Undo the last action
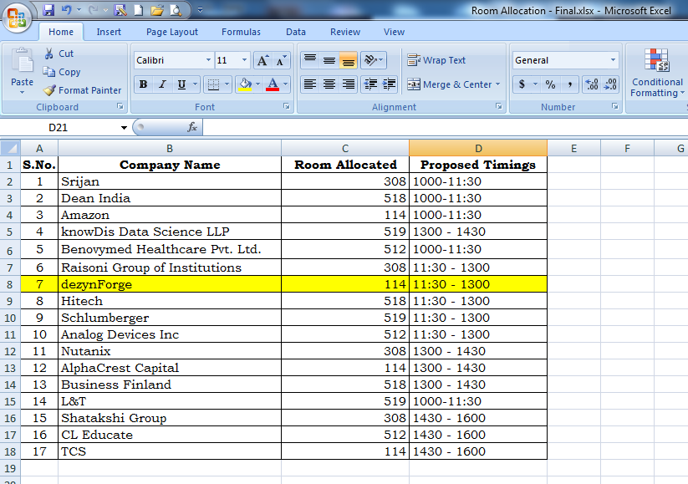This screenshot has height=484, width=688. [66, 10]
